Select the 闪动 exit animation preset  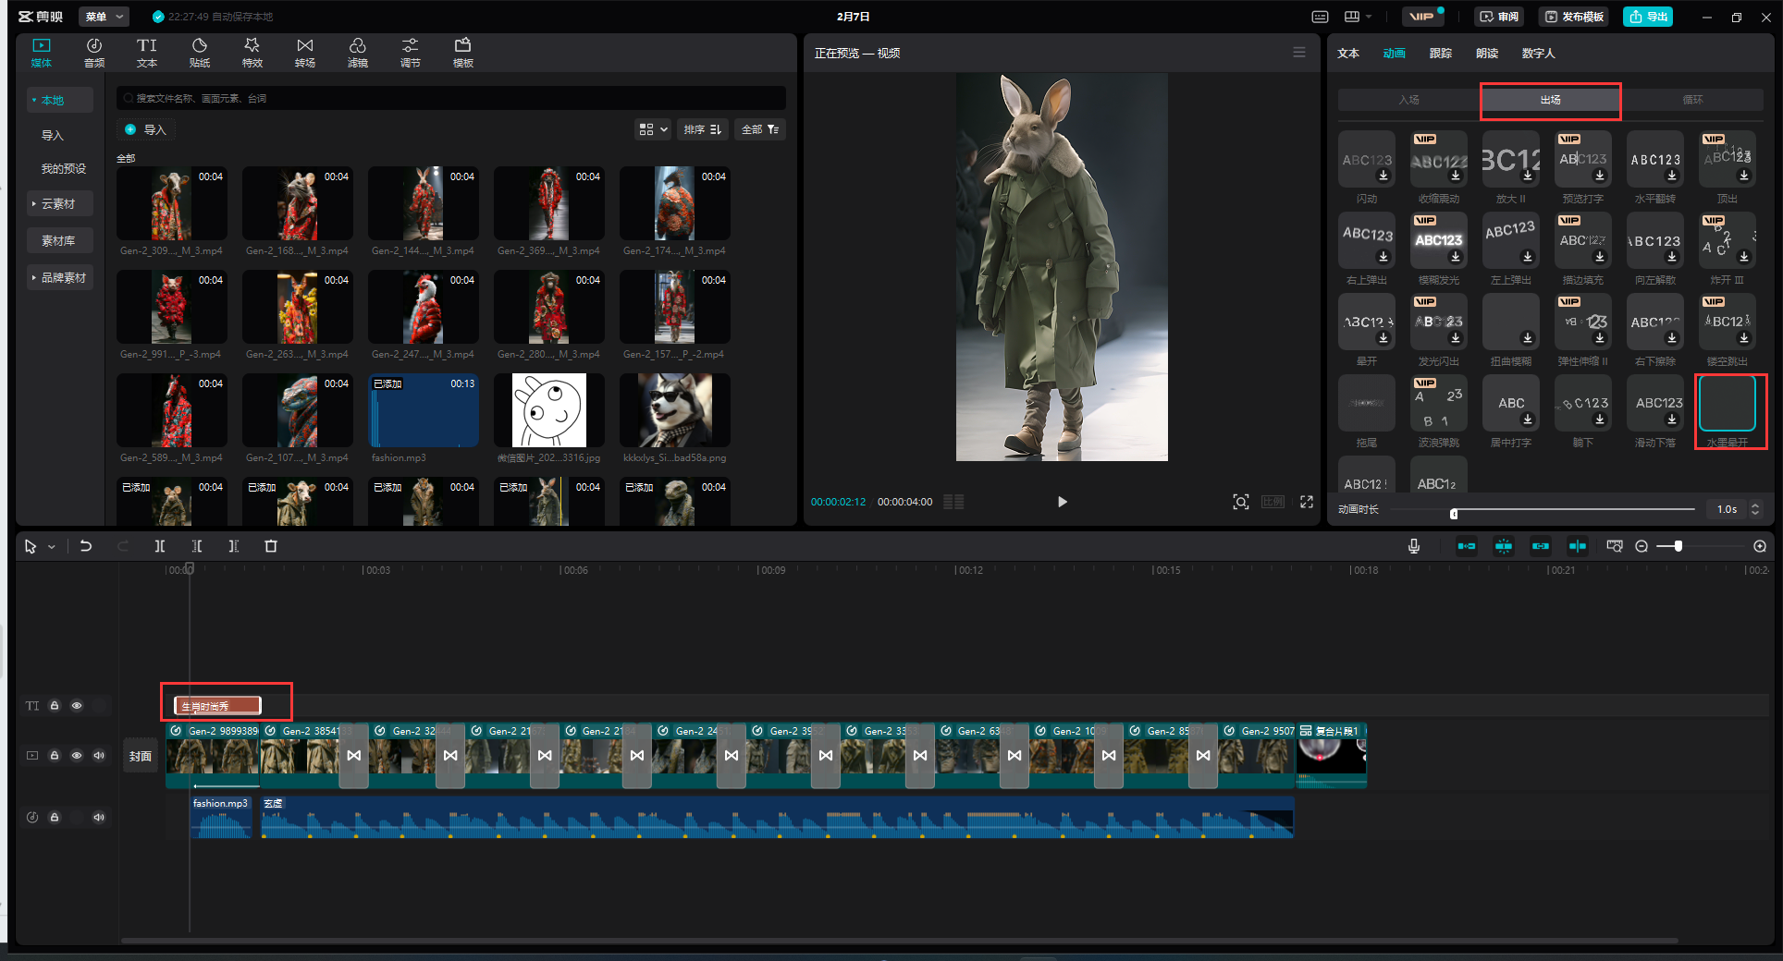1367,166
